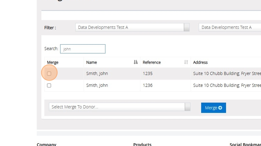This screenshot has height=146, width=261.
Task: Sort table by Name column icon
Action: (136, 62)
